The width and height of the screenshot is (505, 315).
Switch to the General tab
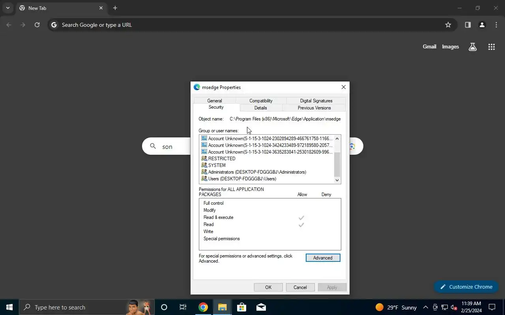click(215, 101)
